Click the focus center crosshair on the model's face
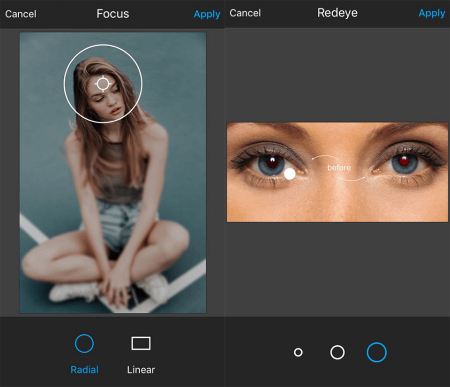 [x=103, y=83]
